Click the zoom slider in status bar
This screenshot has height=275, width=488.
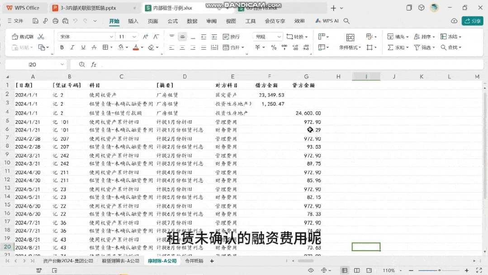coord(439,270)
